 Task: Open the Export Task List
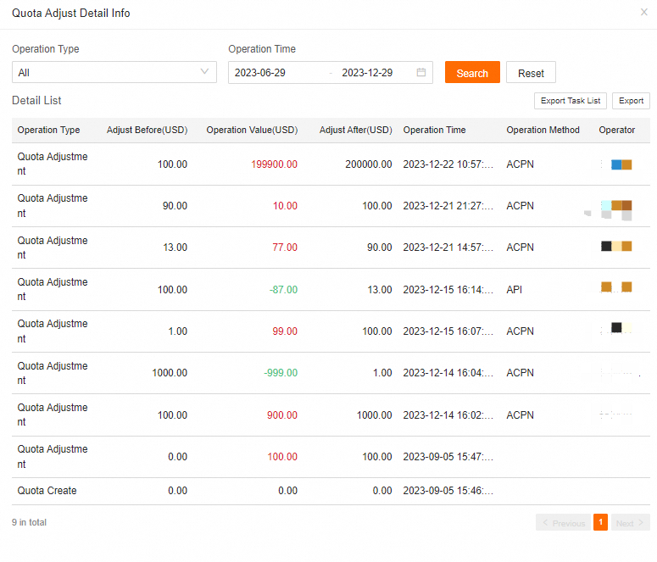click(571, 101)
